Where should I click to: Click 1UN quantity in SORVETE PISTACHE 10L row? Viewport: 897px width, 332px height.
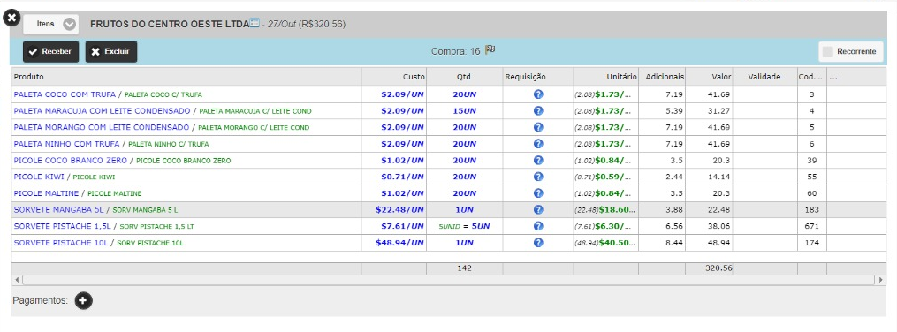pos(464,243)
